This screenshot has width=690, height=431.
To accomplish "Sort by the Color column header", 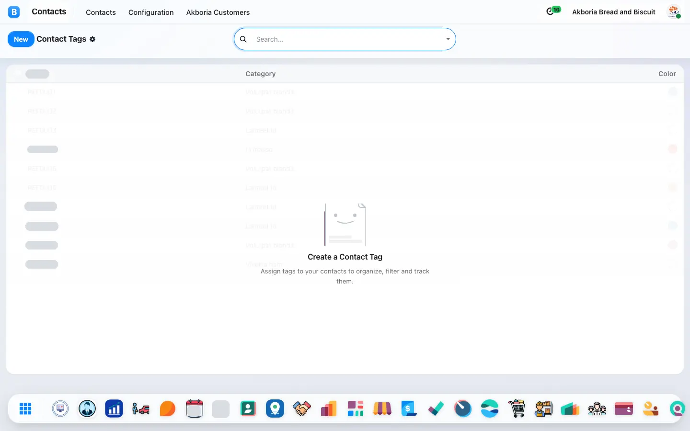I will (667, 74).
